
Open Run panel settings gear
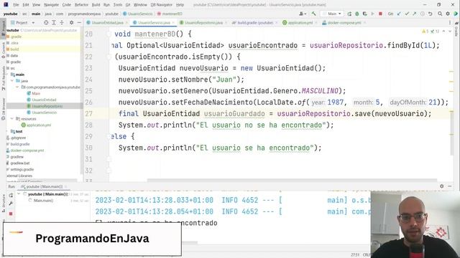tap(442, 186)
